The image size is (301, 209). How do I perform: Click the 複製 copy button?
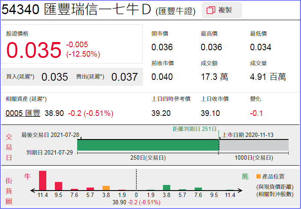click(222, 10)
